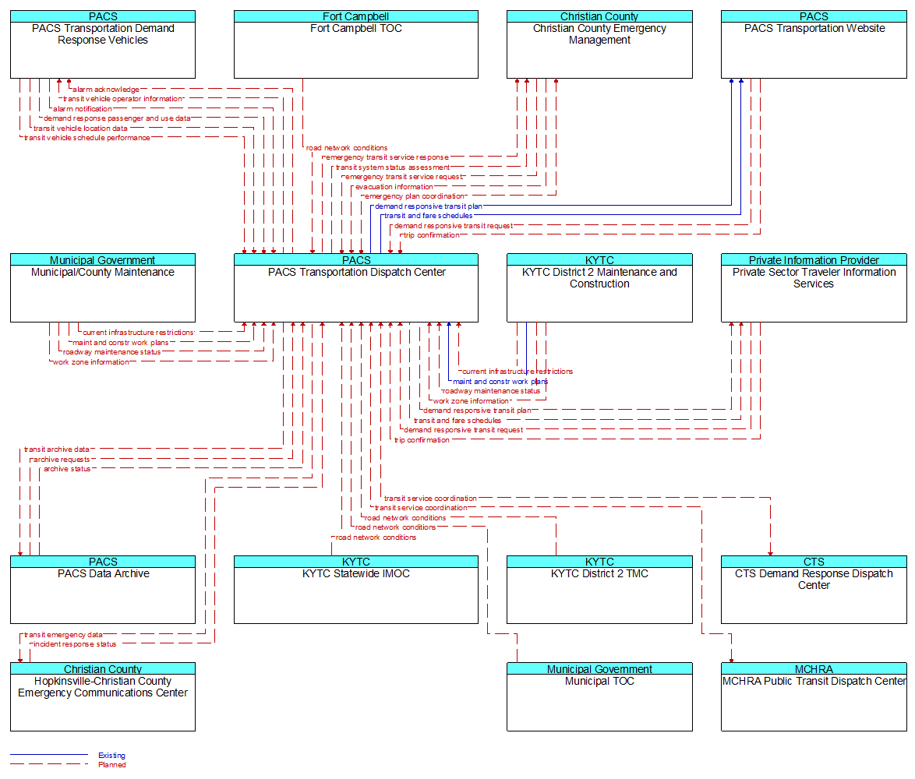Image resolution: width=915 pixels, height=779 pixels.
Task: Click the PACS Data Archive node
Action: 103,590
